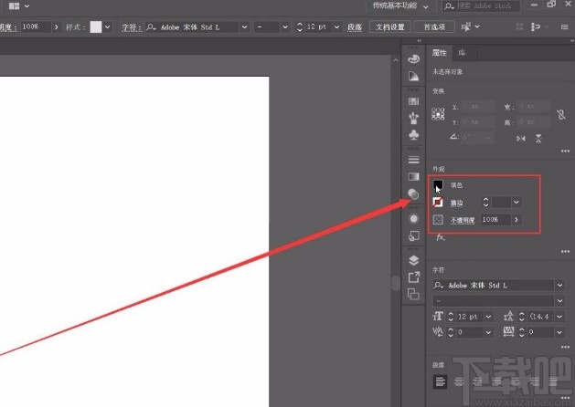The height and width of the screenshot is (407, 575).
Task: Open the properties panel font style dropdown
Action: point(559,301)
